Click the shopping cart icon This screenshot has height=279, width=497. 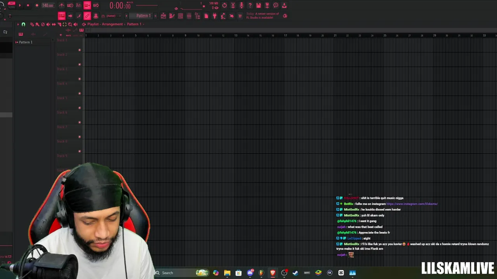[240, 16]
